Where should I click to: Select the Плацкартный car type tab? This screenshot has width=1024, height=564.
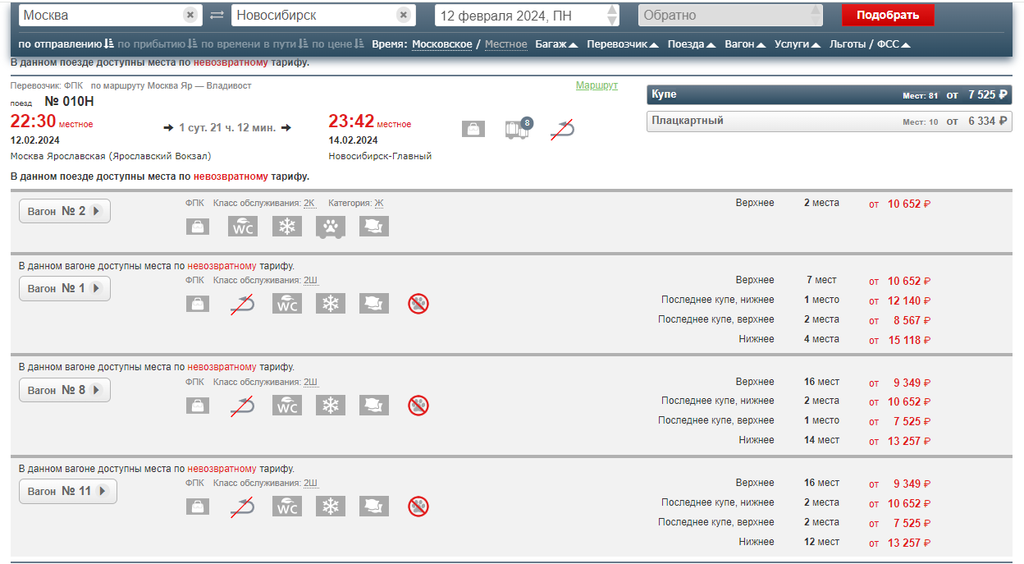click(x=829, y=122)
